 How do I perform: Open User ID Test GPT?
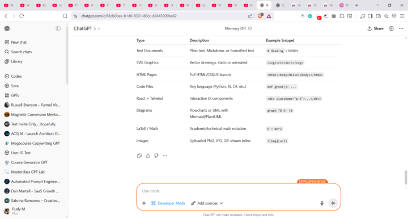[x=18, y=153]
